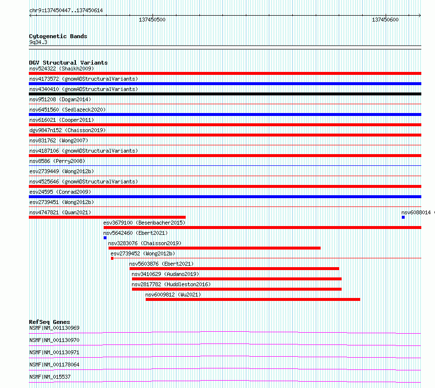This screenshot has width=435, height=388.
Task: Click the nsv8586 (Perry2008) label
Action: point(57,161)
